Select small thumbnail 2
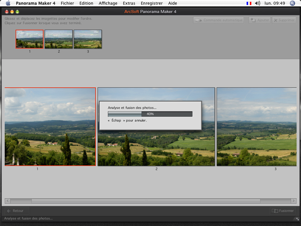 point(59,39)
